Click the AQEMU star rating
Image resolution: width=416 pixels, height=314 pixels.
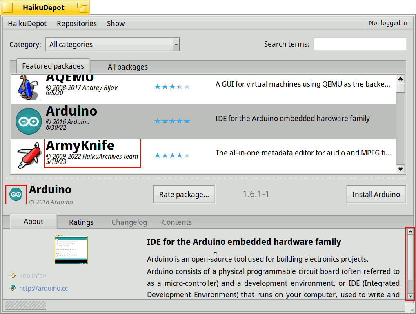point(172,87)
